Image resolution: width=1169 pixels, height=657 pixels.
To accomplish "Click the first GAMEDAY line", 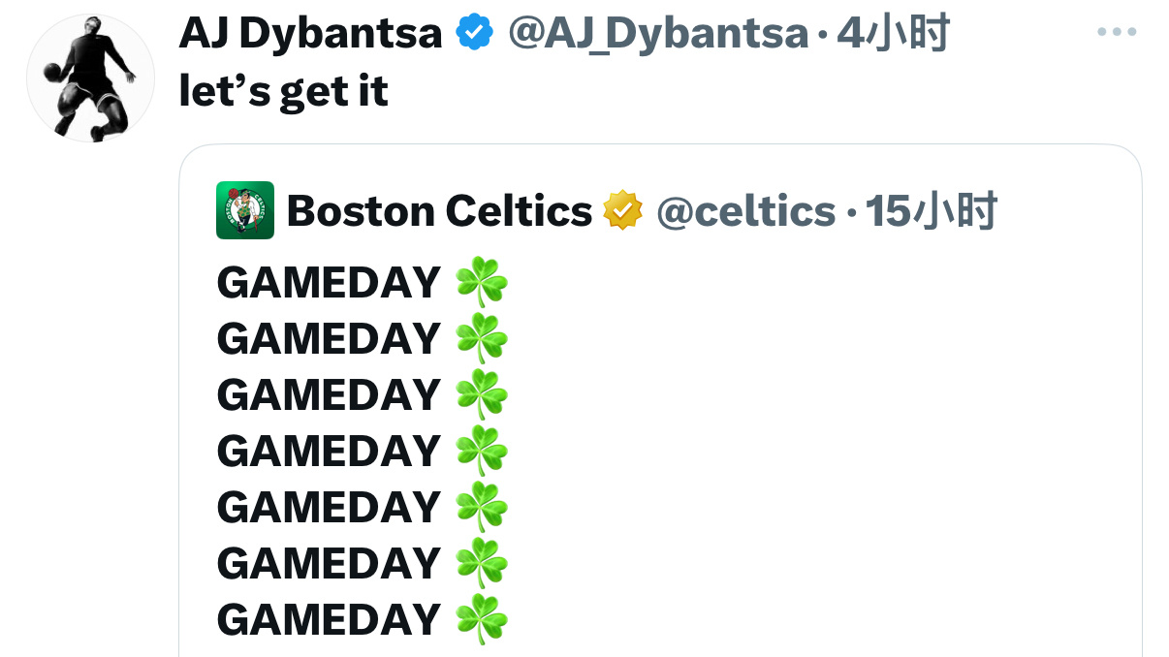I will 329,283.
